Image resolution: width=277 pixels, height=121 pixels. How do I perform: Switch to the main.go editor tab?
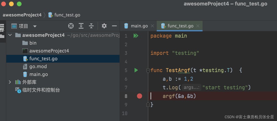tap(139, 26)
